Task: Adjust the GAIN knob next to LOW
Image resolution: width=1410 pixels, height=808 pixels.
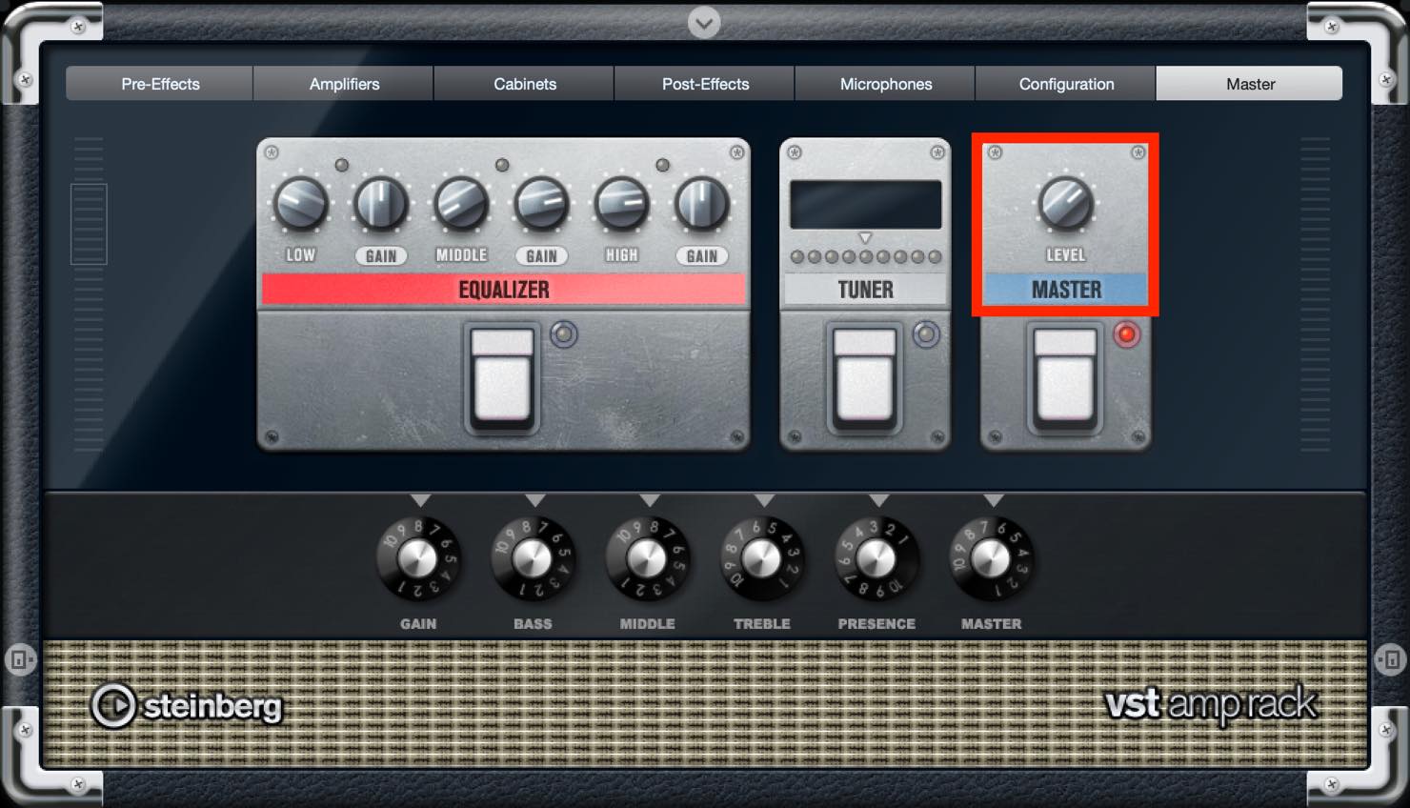Action: (x=381, y=203)
